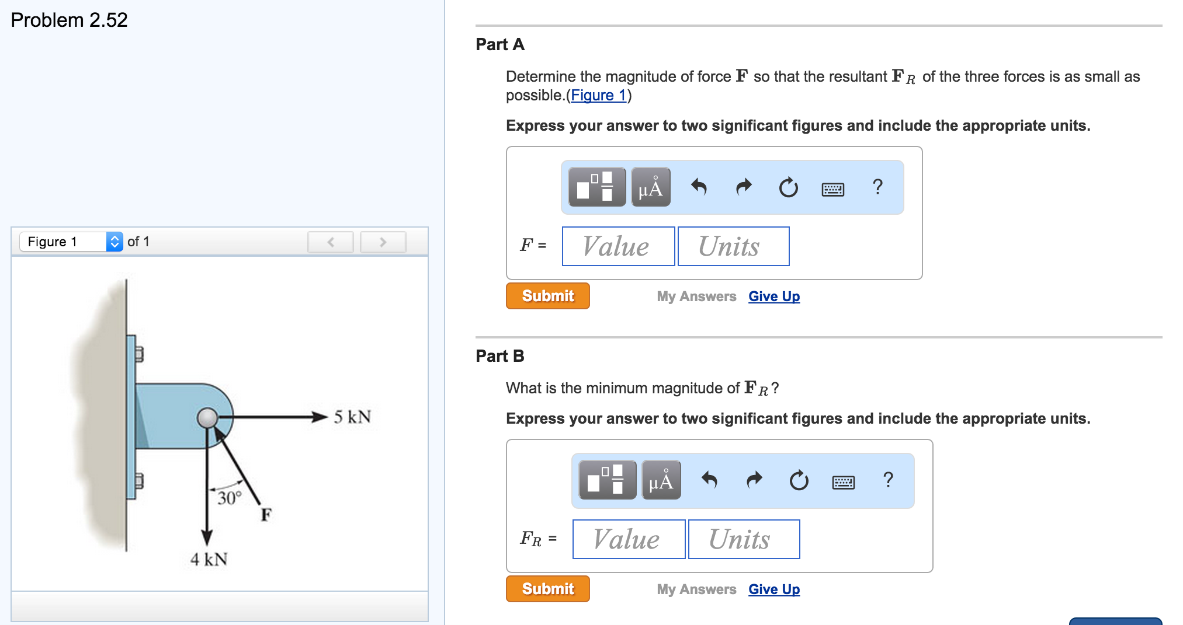Click the help question mark in Part A

pyautogui.click(x=877, y=187)
